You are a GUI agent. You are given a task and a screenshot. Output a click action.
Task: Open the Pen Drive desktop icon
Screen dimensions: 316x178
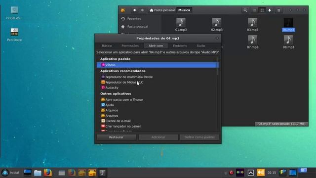coord(14,35)
